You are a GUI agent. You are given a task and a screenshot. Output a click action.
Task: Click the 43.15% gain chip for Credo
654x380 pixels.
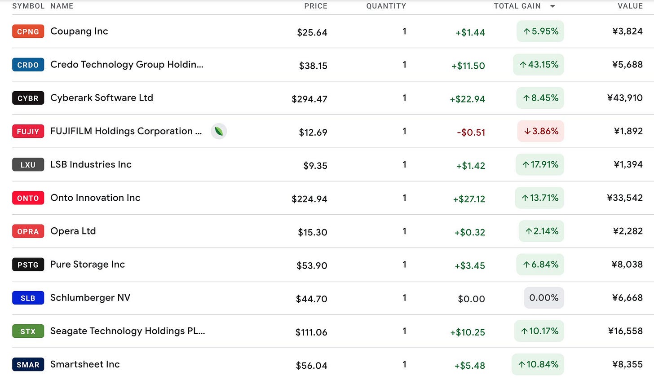539,65
